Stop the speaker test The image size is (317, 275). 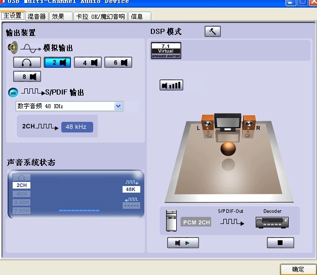coord(281,243)
